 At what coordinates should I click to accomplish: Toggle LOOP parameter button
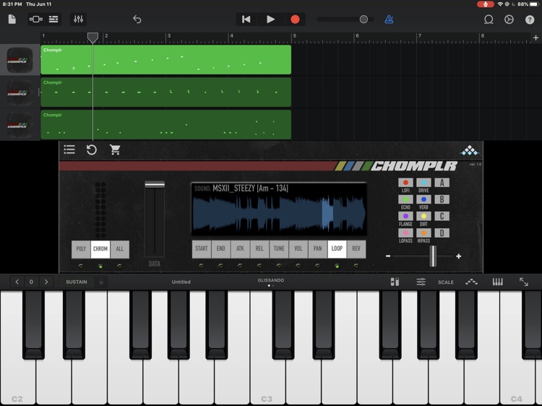pos(337,249)
